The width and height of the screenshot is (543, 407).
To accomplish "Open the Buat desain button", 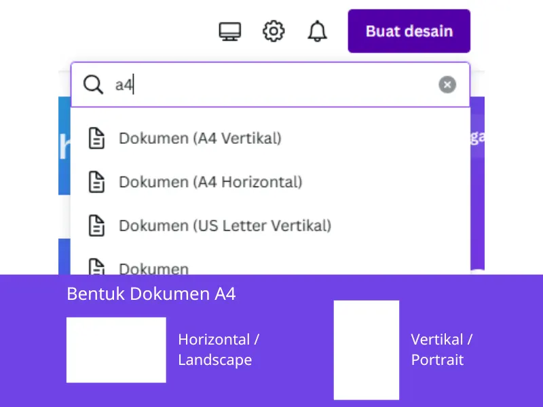I will pyautogui.click(x=408, y=31).
